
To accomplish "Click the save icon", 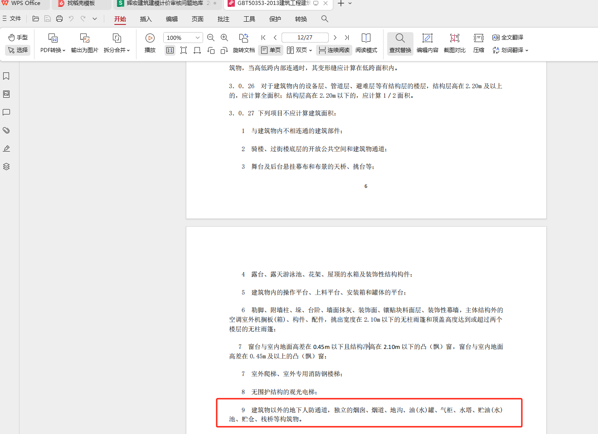I will (x=48, y=19).
